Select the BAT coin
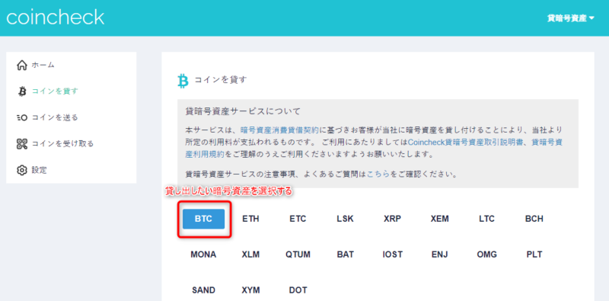Viewport: 609px width, 301px height. coord(346,255)
